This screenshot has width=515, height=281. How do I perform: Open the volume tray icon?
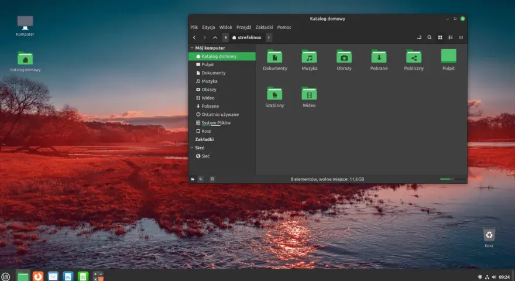(494, 277)
